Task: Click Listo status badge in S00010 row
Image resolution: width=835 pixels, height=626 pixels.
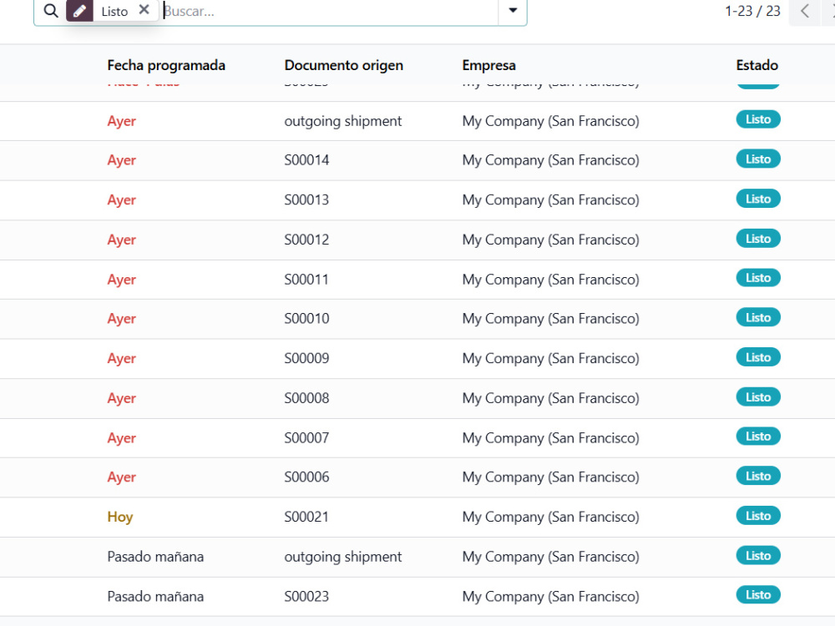Action: (758, 318)
